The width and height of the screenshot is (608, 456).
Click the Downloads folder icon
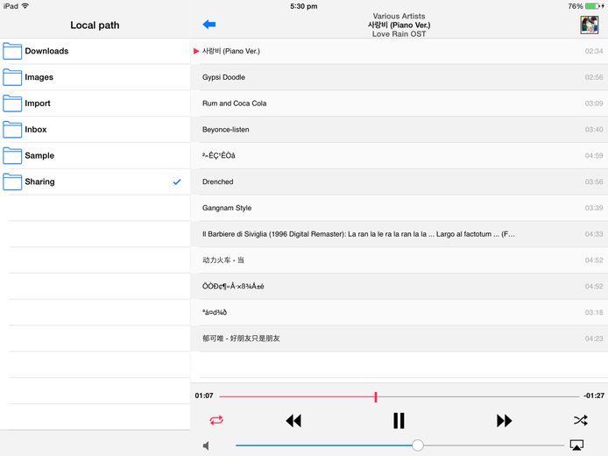click(x=12, y=51)
